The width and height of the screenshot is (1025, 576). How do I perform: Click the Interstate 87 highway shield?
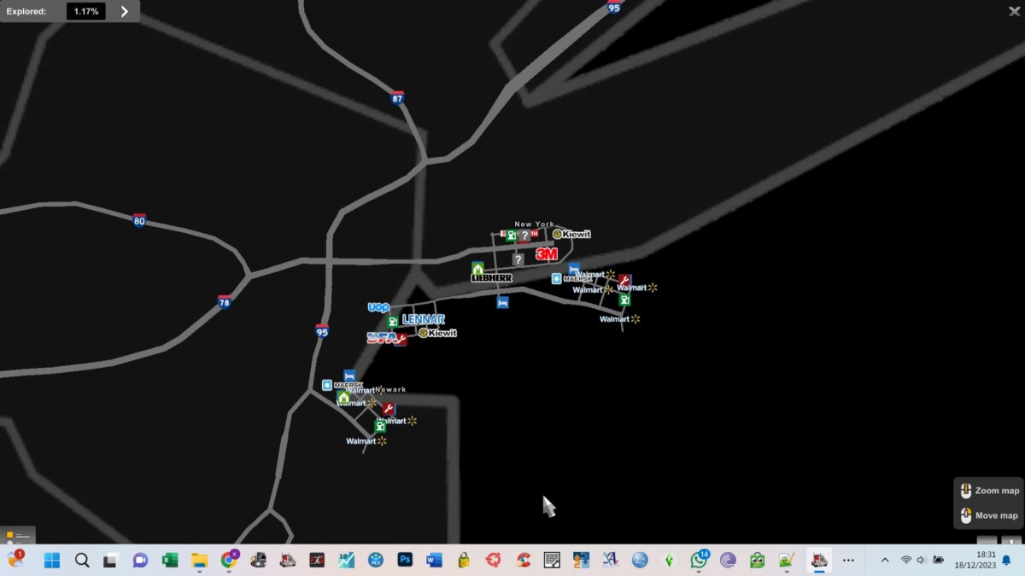(x=397, y=98)
